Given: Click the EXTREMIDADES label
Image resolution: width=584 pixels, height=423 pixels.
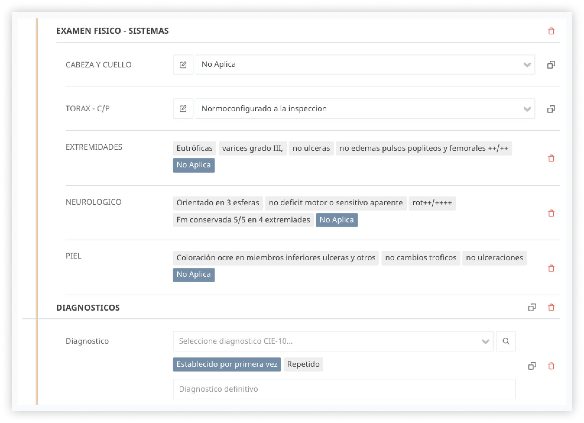Looking at the screenshot, I should point(94,147).
